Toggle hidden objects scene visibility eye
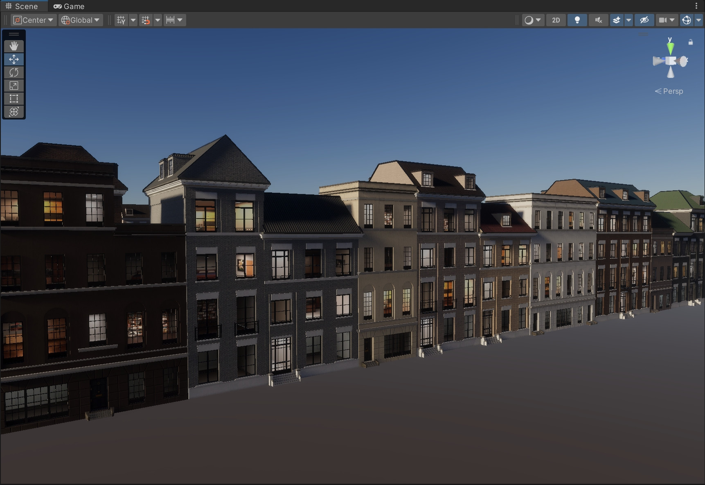Screen dimensions: 705x485 coord(644,20)
